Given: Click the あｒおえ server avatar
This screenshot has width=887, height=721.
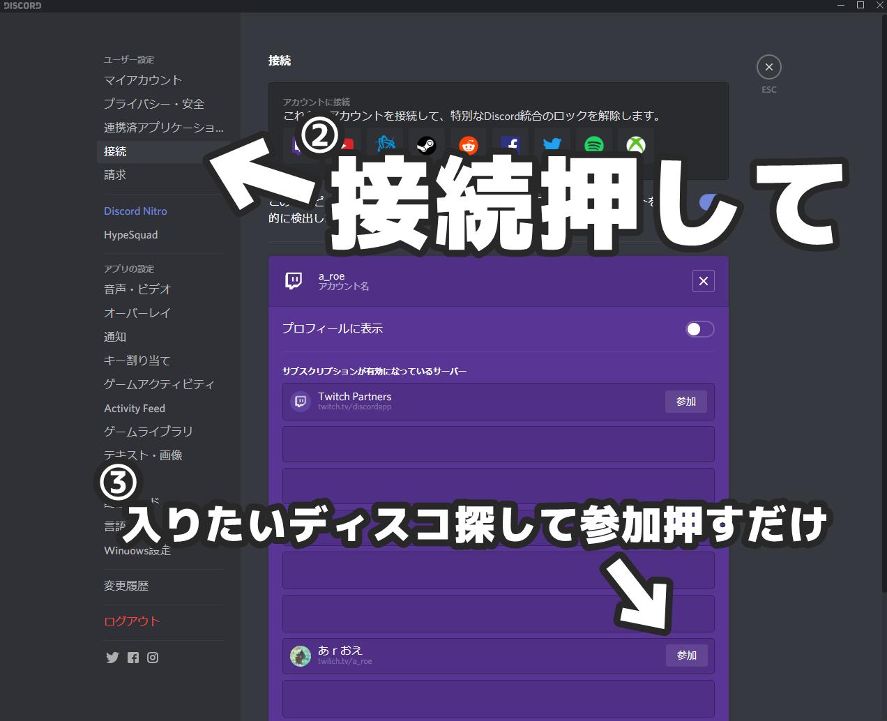Looking at the screenshot, I should [x=301, y=656].
